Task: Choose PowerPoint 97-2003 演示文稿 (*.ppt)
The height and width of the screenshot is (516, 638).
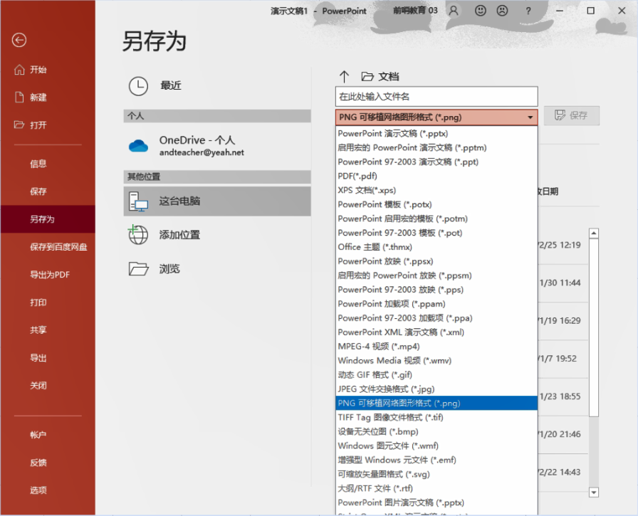Action: click(436, 162)
